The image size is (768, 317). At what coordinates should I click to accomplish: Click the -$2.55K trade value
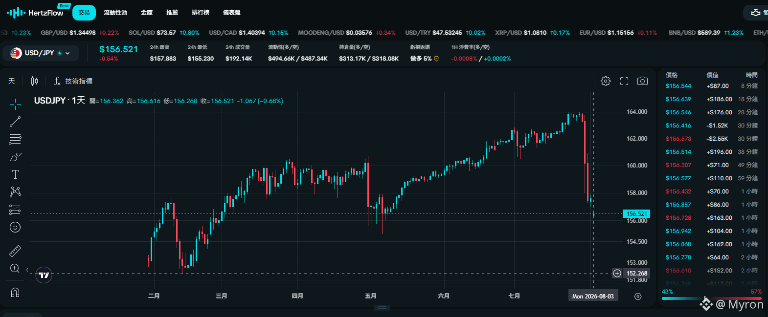click(x=717, y=139)
